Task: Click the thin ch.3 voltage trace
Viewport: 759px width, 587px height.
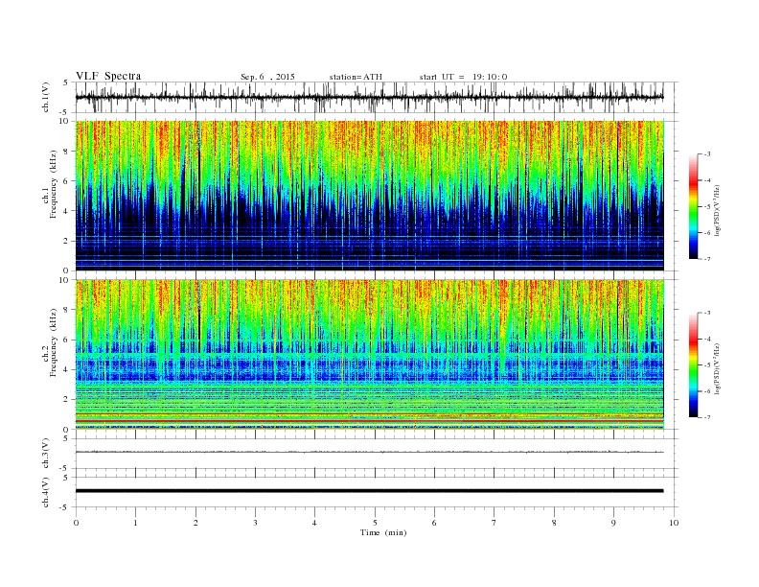Action: pos(369,452)
